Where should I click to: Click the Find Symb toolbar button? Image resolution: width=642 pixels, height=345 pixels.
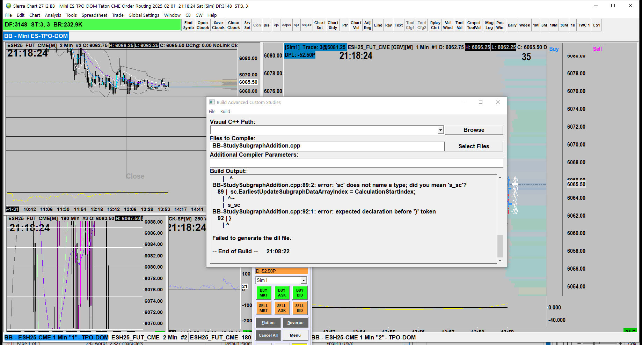[188, 25]
